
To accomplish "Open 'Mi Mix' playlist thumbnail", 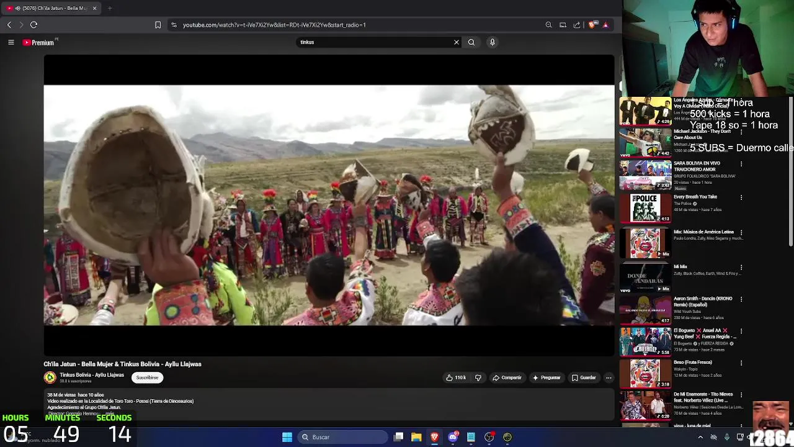I will (x=645, y=278).
